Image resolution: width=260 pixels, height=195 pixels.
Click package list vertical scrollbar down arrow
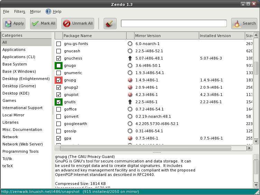click(x=256, y=142)
